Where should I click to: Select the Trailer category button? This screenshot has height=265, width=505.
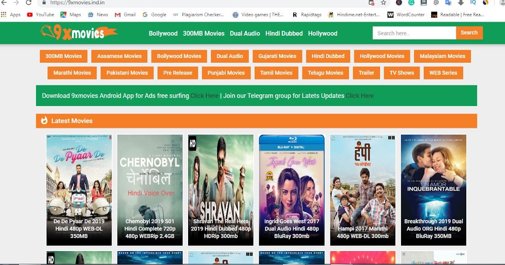coord(367,73)
